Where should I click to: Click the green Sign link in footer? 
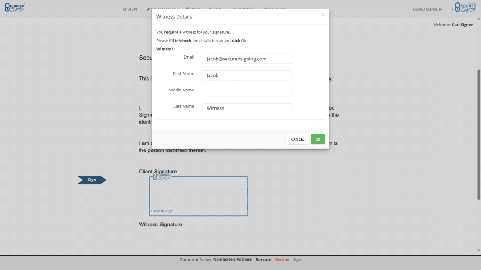[x=297, y=259]
